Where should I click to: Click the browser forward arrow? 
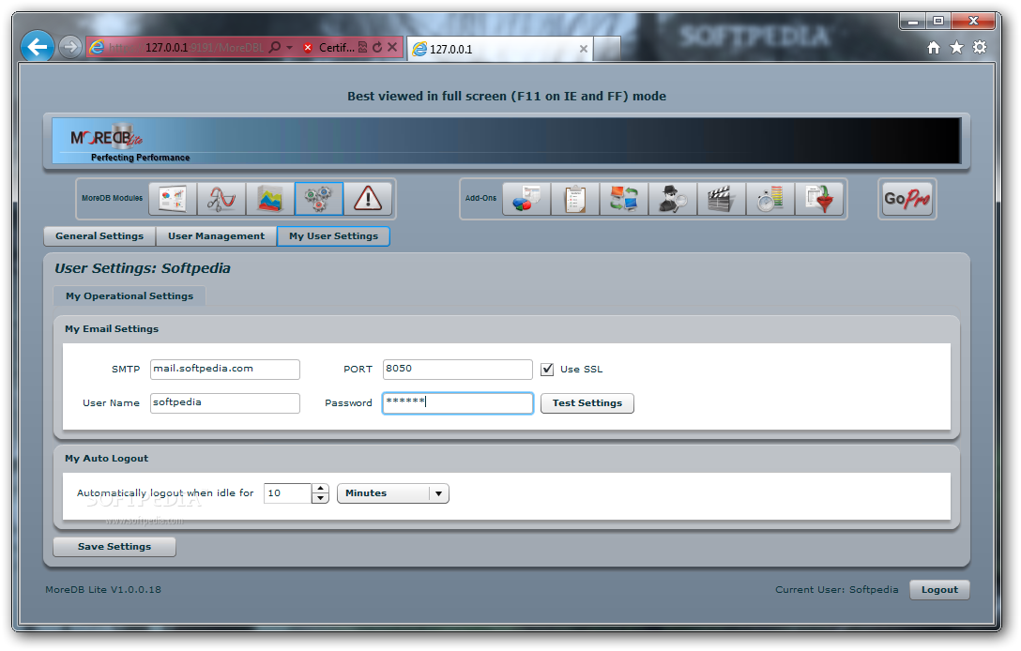point(69,47)
